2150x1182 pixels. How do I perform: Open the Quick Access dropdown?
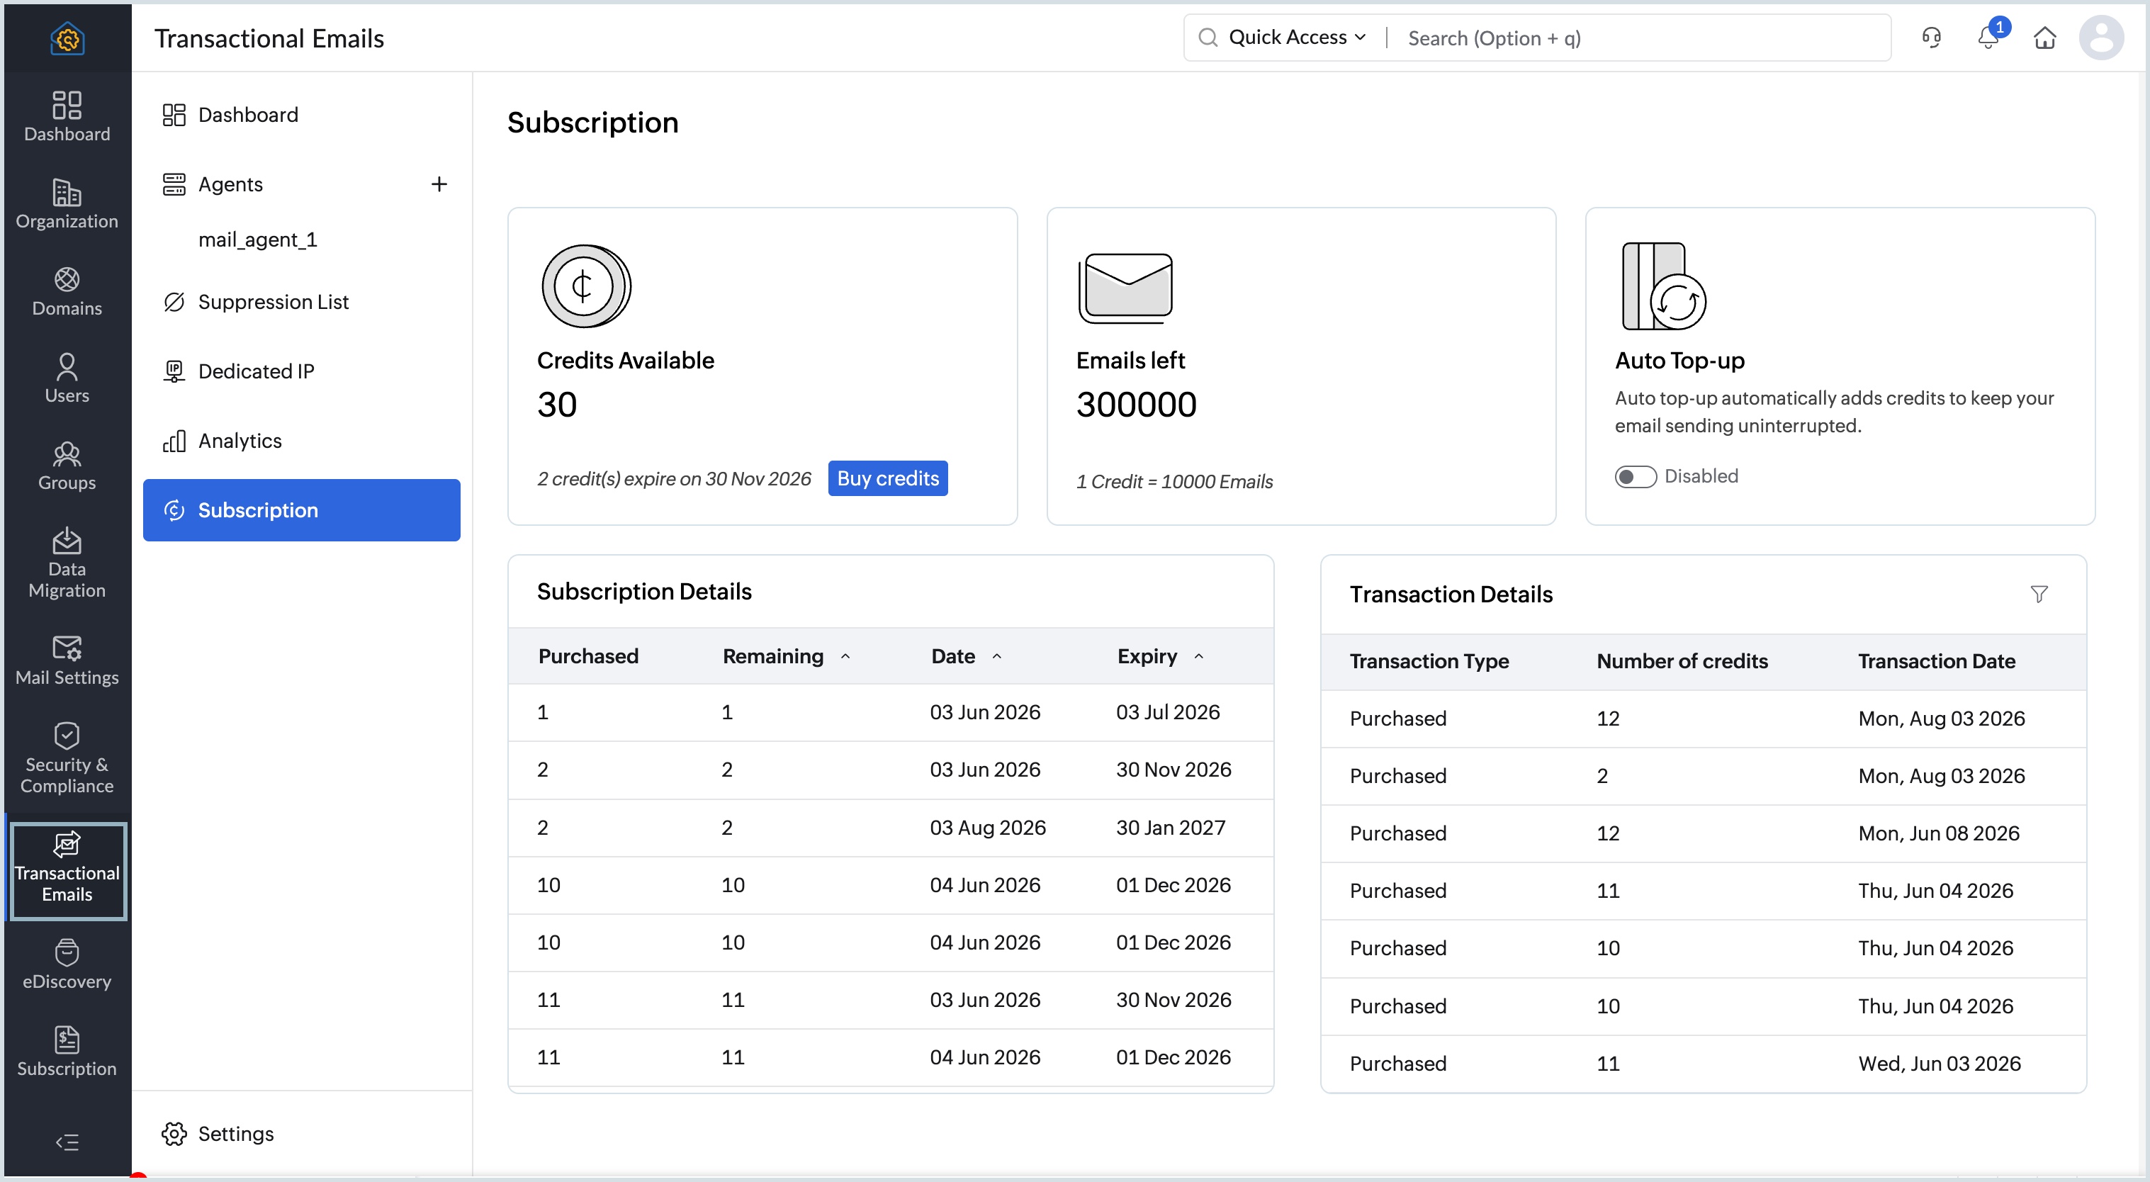coord(1296,38)
